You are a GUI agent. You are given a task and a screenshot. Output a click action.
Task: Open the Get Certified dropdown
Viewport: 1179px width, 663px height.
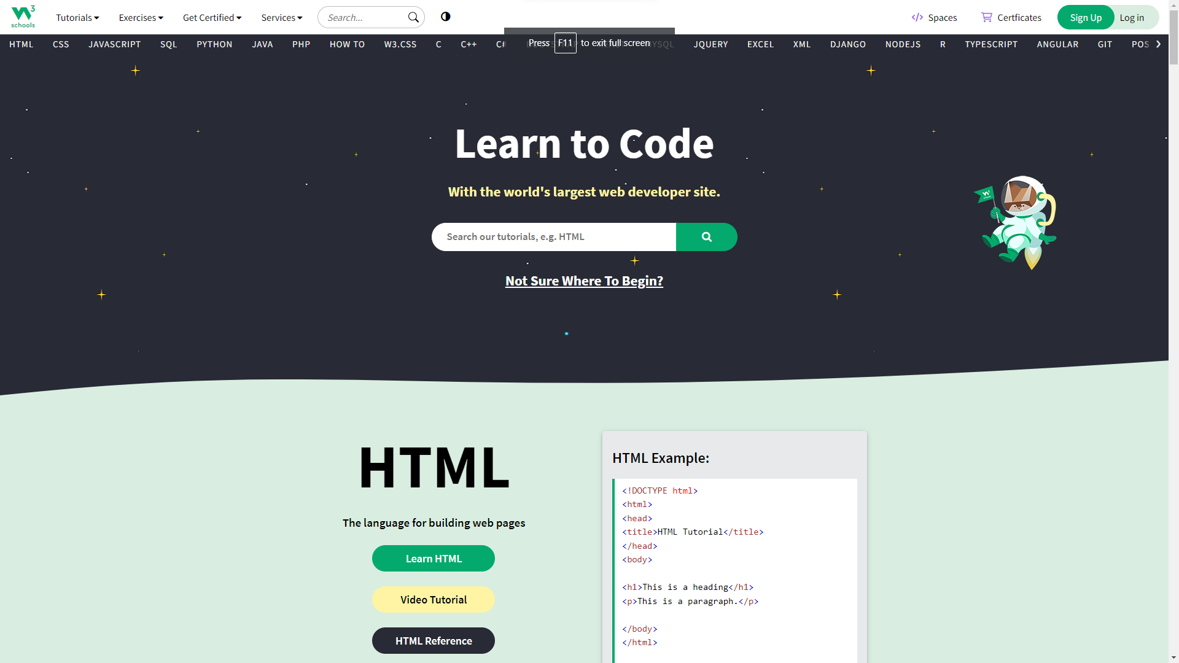point(212,17)
